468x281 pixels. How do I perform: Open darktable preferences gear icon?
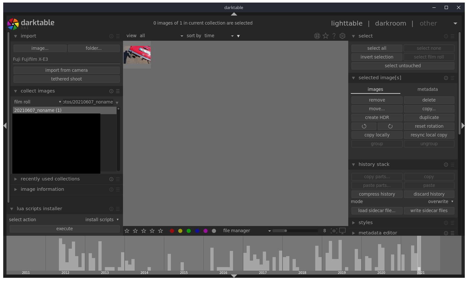pyautogui.click(x=342, y=36)
